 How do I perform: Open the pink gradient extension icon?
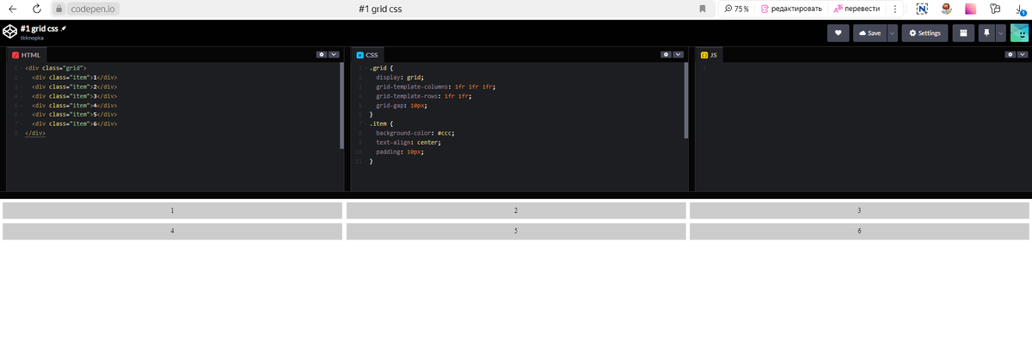click(x=970, y=9)
